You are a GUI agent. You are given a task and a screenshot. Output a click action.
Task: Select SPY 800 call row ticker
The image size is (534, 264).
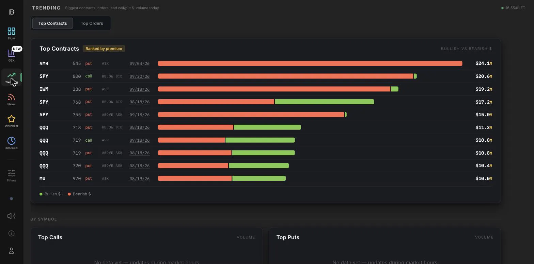(x=44, y=76)
